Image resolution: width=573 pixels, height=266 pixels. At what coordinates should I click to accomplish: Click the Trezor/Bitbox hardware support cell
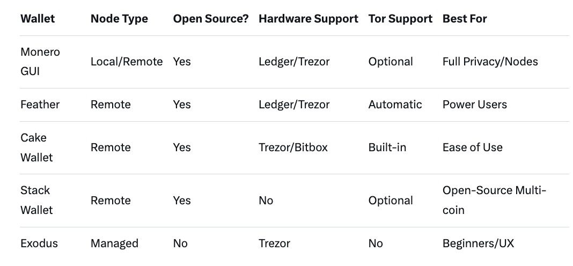click(x=294, y=147)
